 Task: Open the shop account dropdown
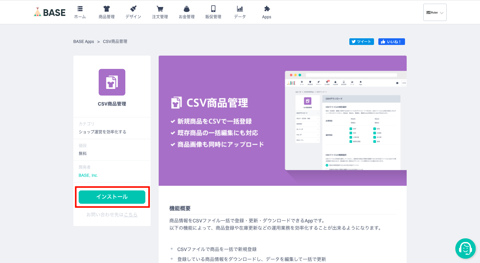coord(435,12)
